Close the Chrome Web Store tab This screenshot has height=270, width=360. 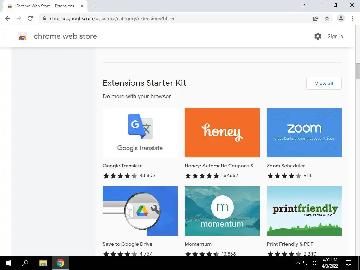point(82,6)
